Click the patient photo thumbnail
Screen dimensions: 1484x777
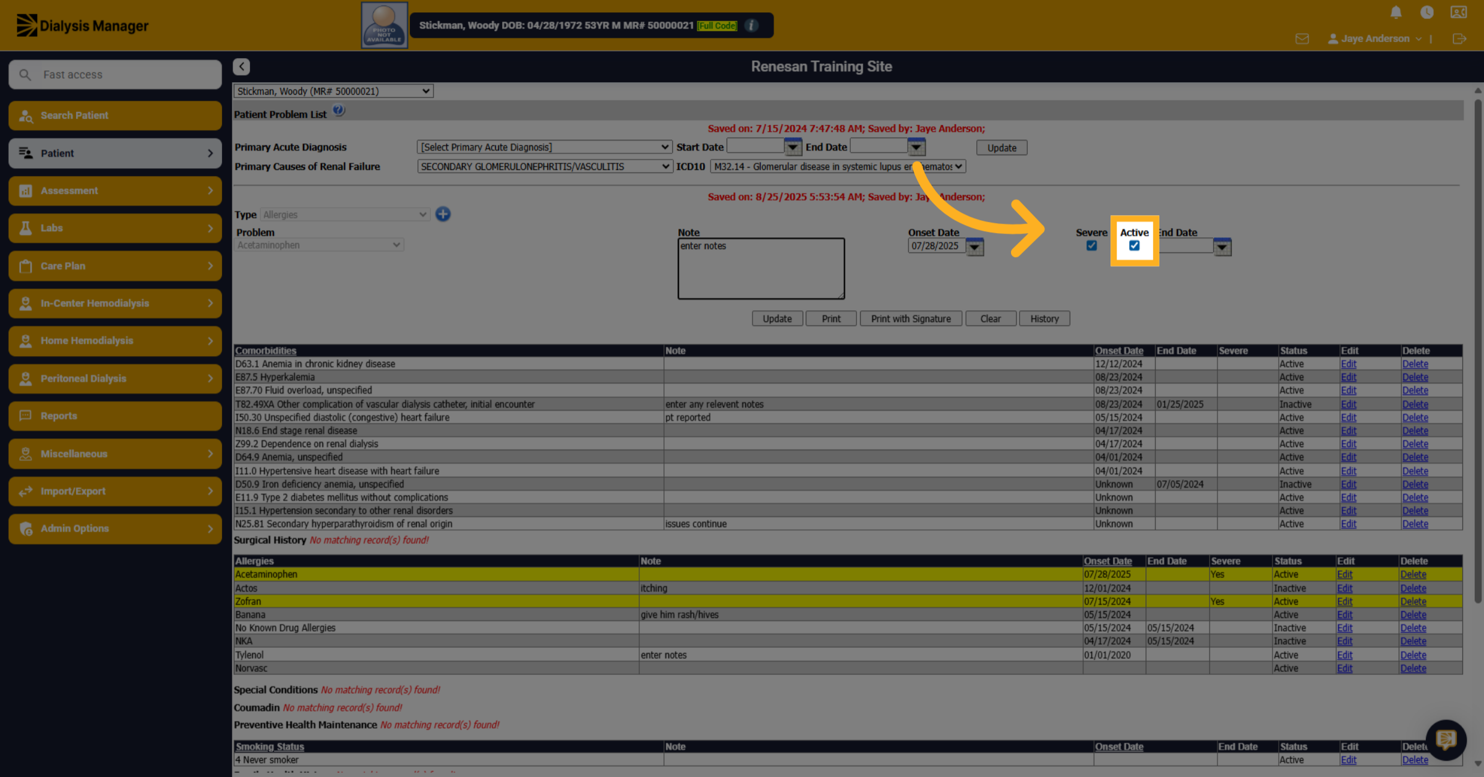(x=384, y=25)
